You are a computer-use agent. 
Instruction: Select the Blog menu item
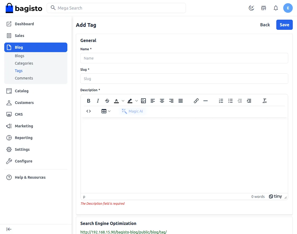[x=36, y=47]
